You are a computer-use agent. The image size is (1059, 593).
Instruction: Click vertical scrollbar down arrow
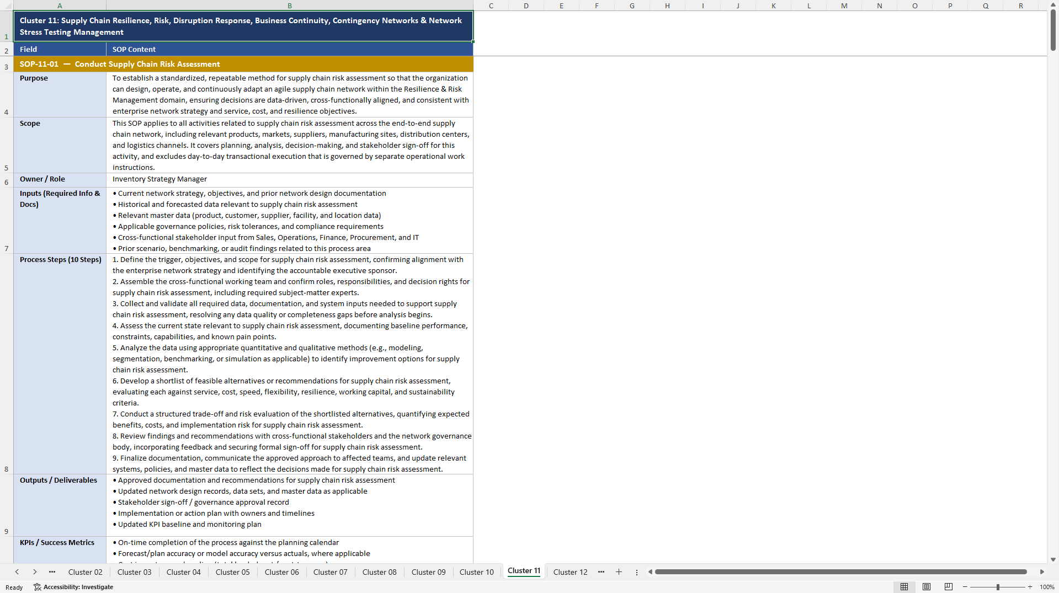click(1053, 559)
